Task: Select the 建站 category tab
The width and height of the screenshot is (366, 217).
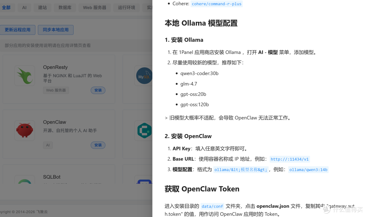Action: (x=42, y=7)
